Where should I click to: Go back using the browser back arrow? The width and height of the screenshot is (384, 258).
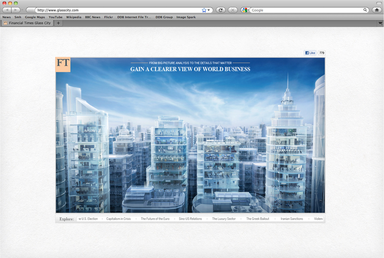tap(7, 10)
